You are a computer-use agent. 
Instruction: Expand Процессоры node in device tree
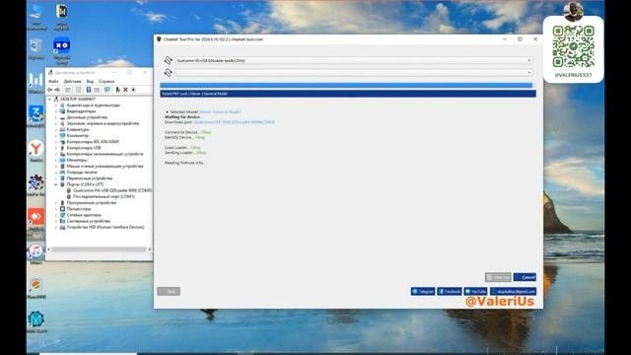(x=56, y=209)
